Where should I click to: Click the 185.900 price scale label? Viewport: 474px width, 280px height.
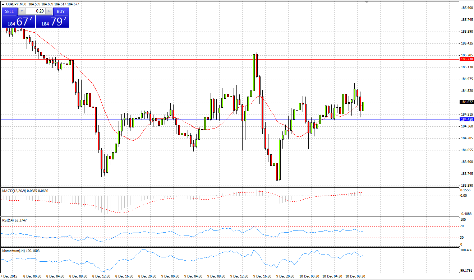click(x=466, y=8)
